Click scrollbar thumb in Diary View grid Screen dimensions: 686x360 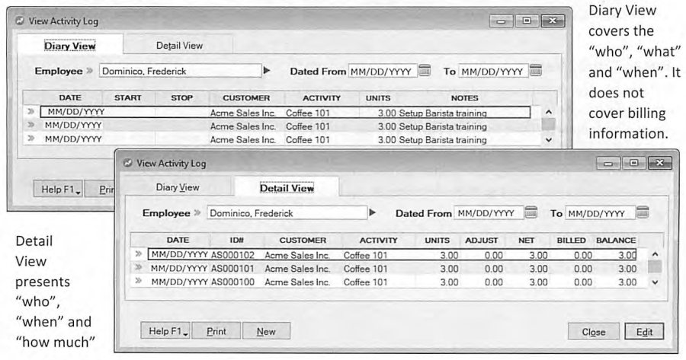pos(548,124)
